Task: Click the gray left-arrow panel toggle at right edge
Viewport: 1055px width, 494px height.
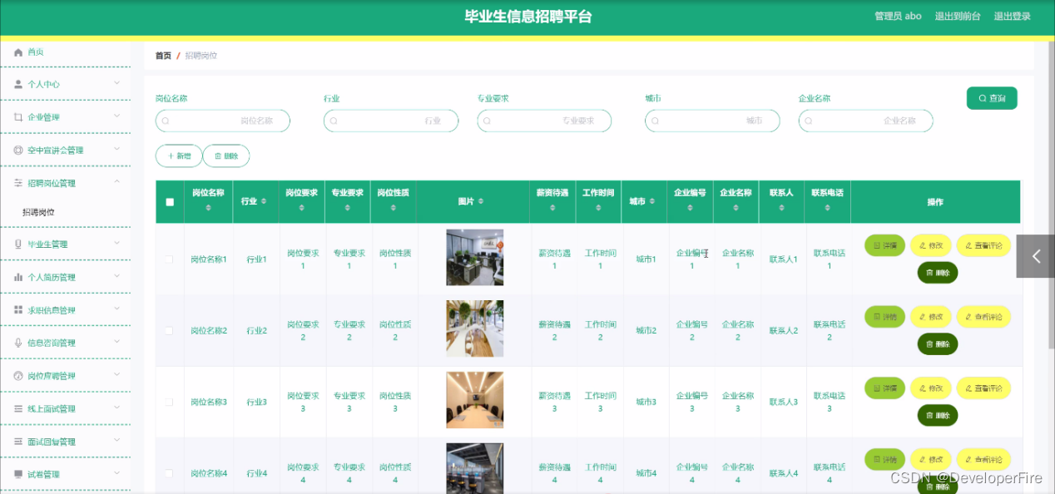Action: pyautogui.click(x=1035, y=256)
